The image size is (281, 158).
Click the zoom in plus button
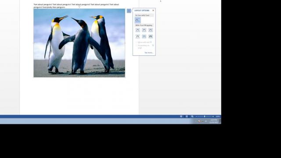[x=213, y=116]
